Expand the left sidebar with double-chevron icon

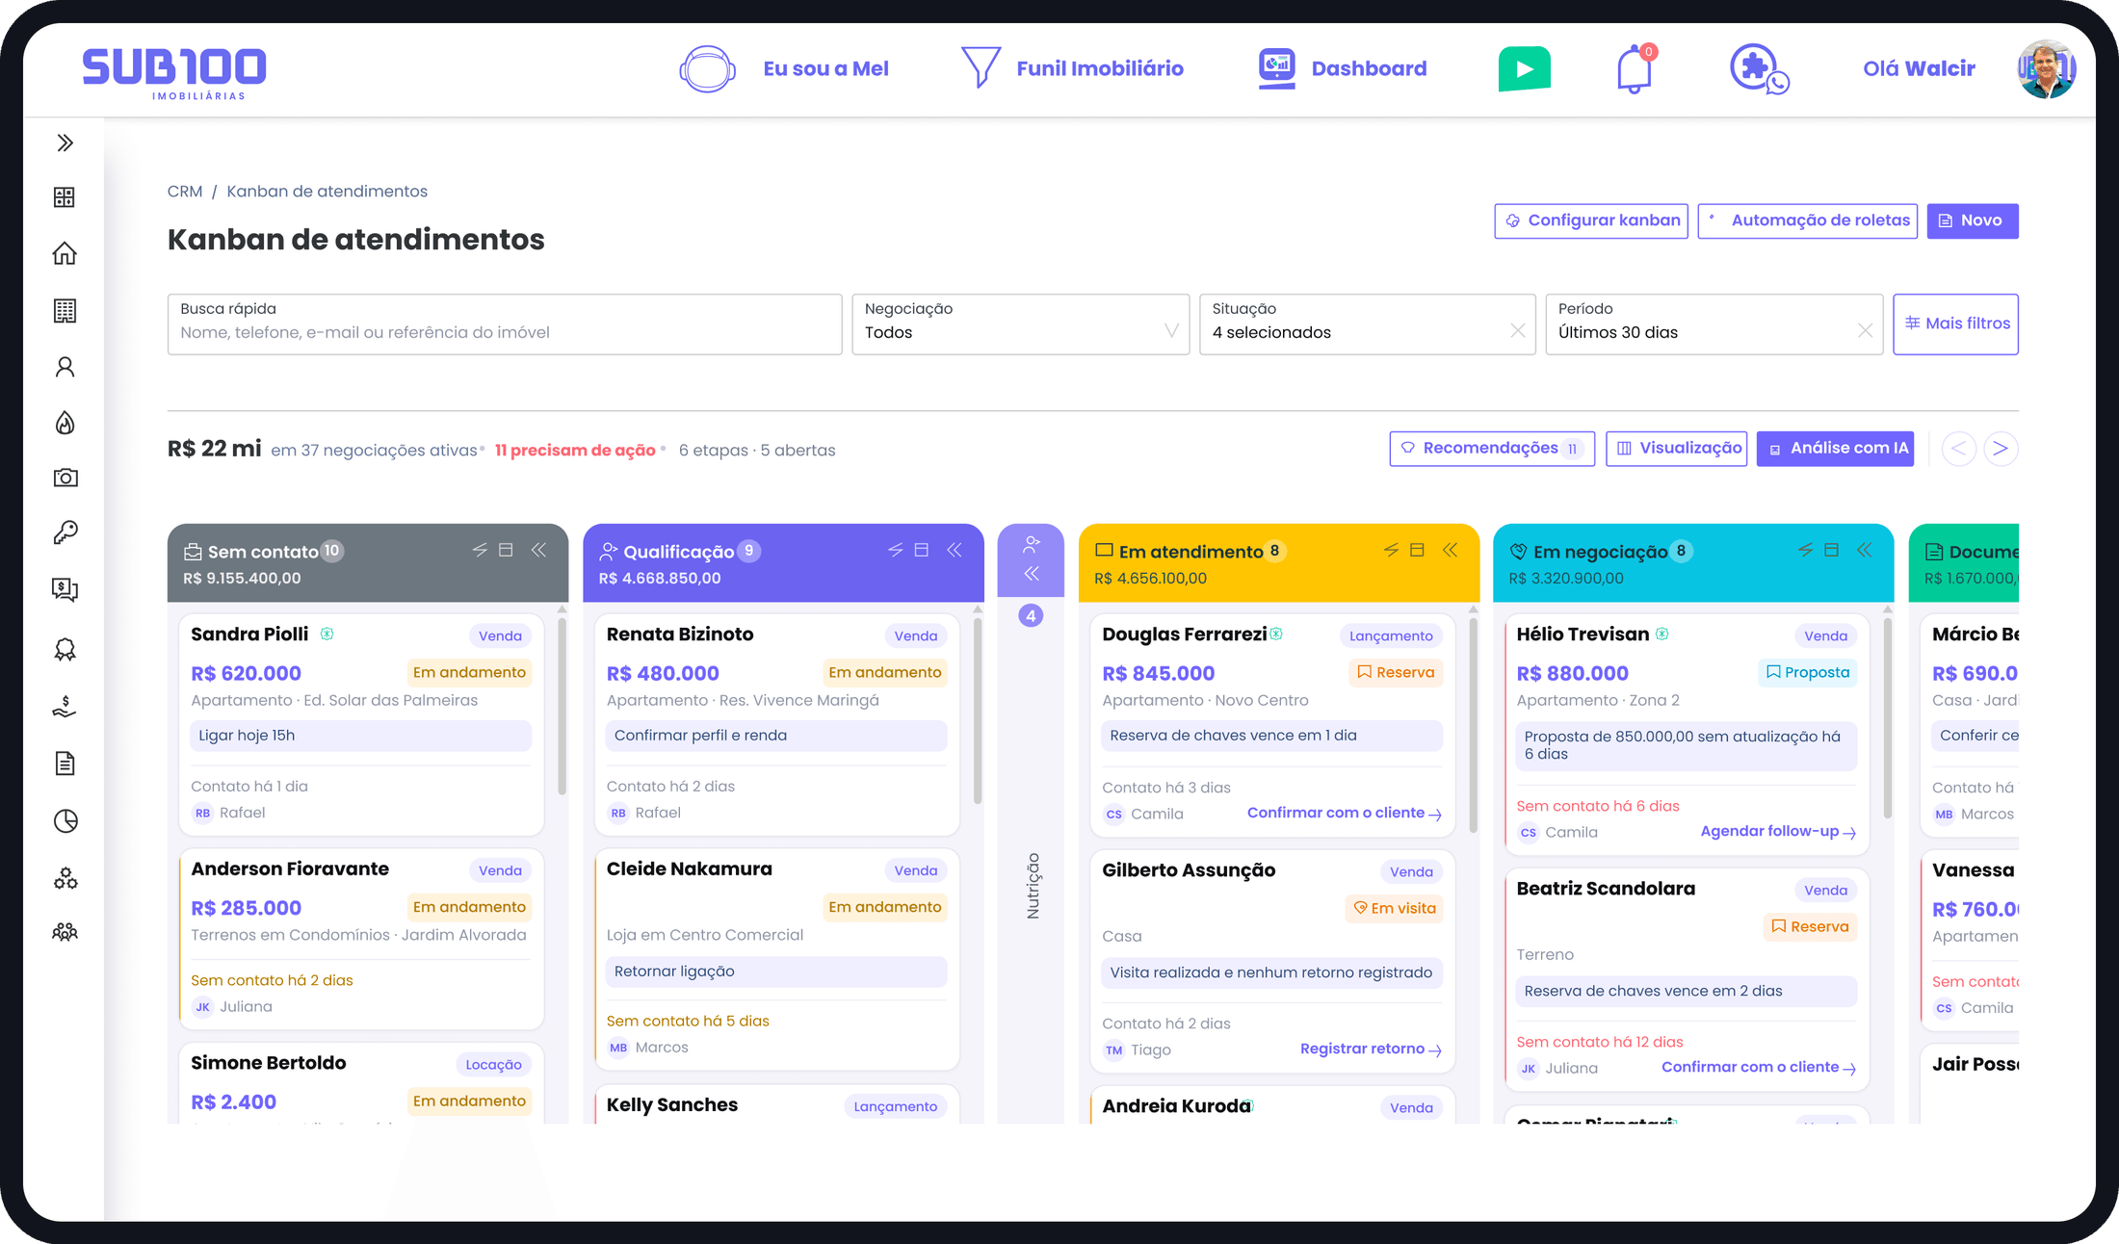point(65,143)
